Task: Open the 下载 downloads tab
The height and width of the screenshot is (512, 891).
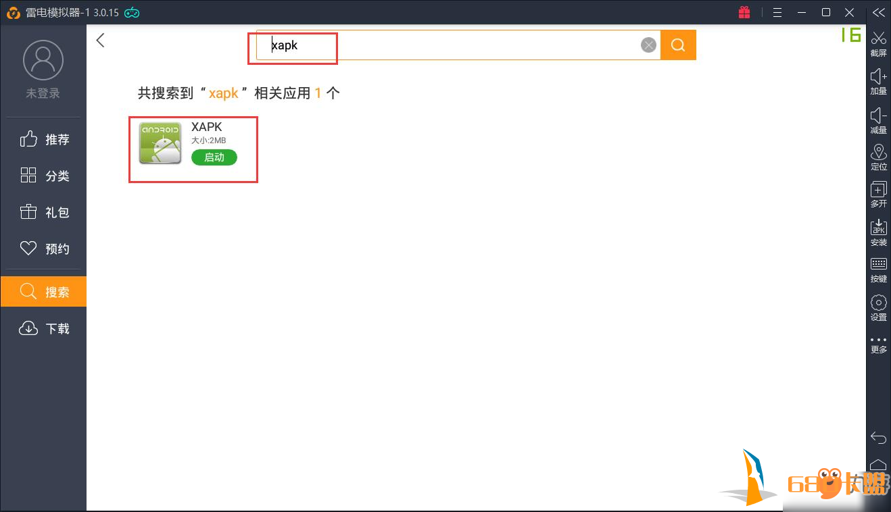Action: 43,328
